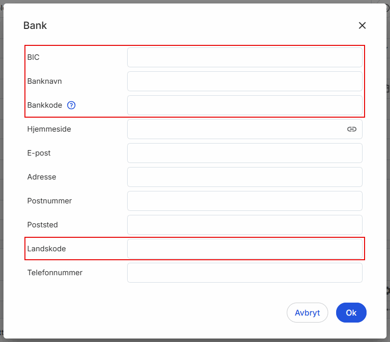
Task: Focus the Landskode input field
Action: coord(245,249)
